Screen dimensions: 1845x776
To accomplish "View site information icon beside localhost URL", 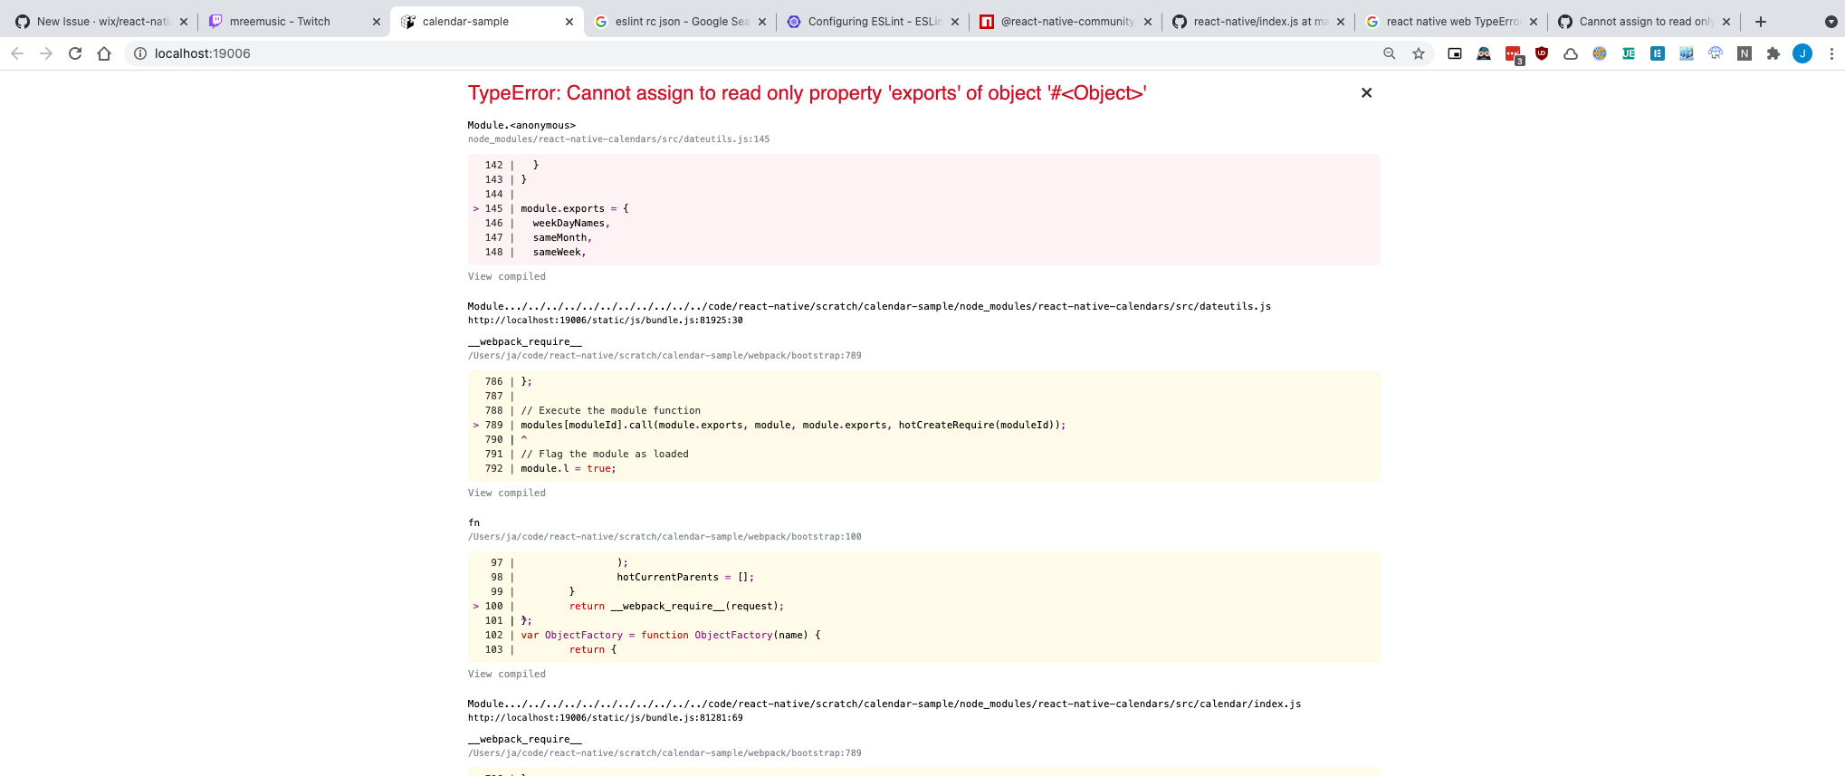I will click(x=140, y=53).
